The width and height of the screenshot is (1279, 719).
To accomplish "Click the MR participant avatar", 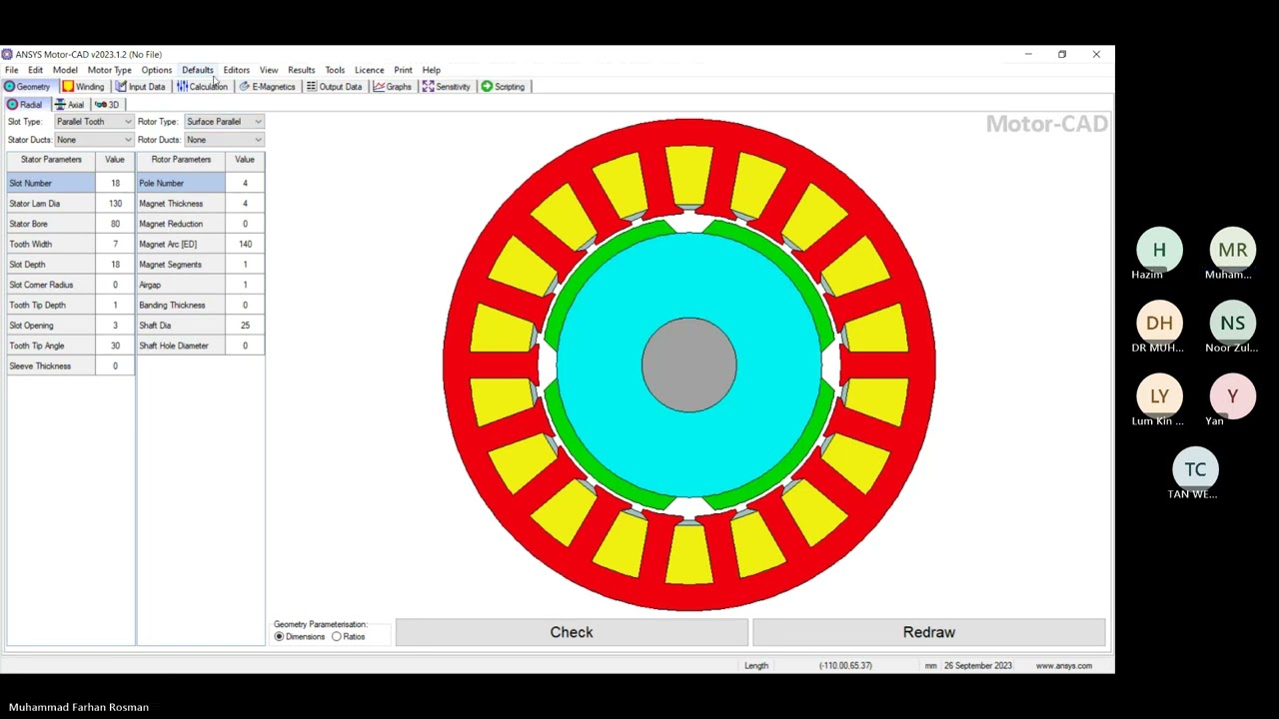I will click(x=1232, y=250).
